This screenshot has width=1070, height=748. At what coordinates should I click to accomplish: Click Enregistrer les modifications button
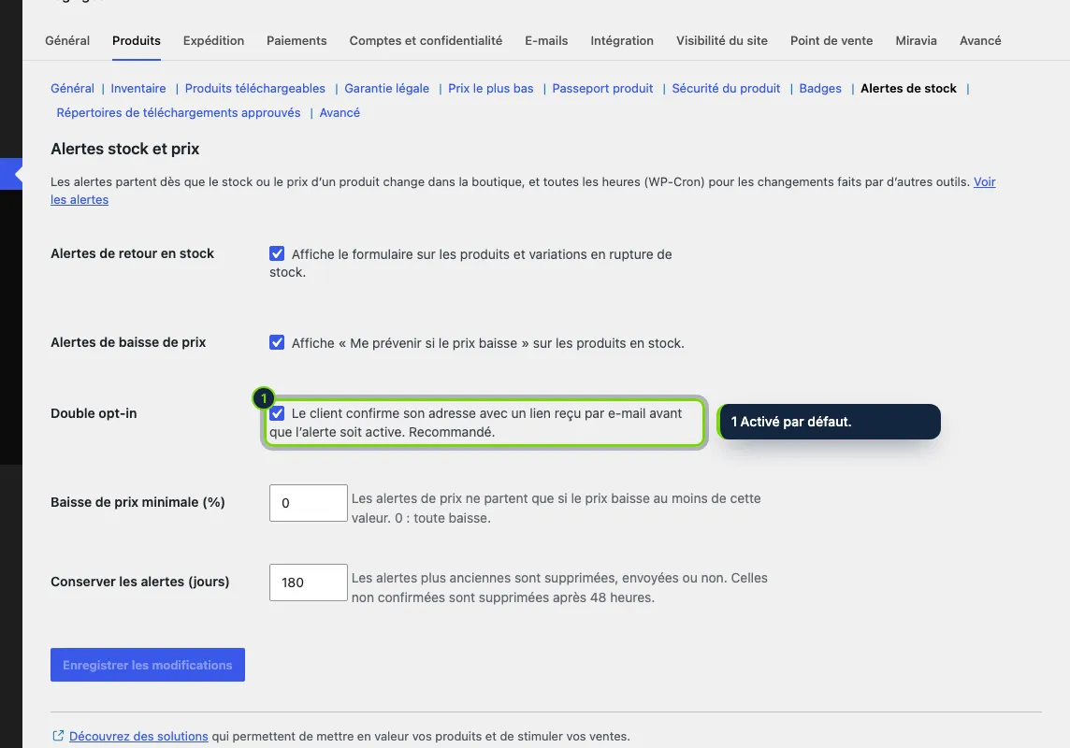point(148,665)
